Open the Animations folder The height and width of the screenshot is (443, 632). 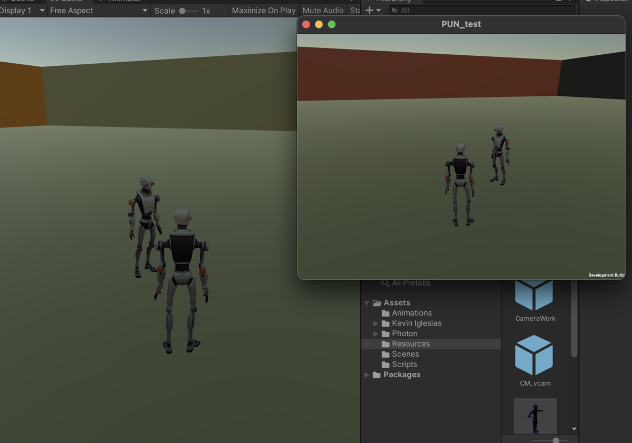coord(411,313)
